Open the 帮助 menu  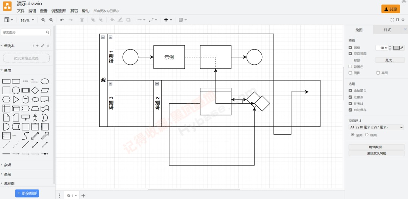coord(85,11)
